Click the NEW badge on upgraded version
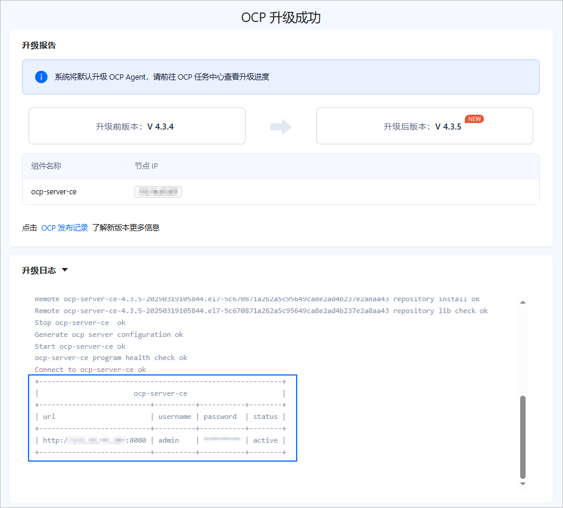Viewport: 563px width, 508px height. tap(474, 119)
